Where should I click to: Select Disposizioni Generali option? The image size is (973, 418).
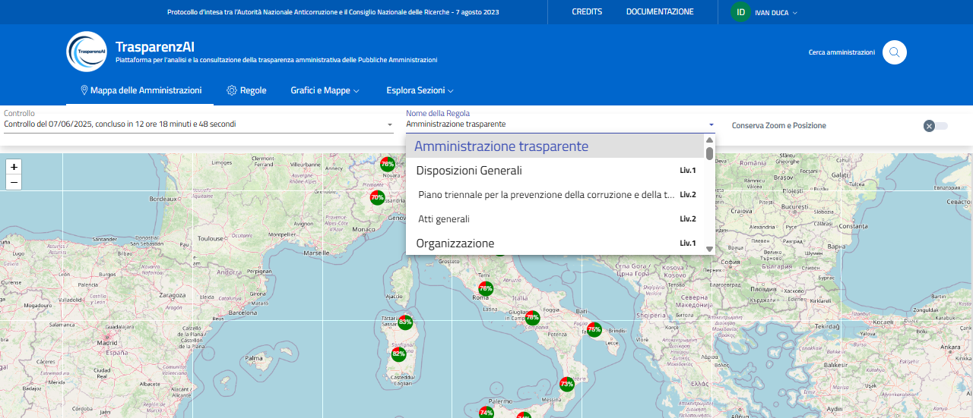pos(555,170)
